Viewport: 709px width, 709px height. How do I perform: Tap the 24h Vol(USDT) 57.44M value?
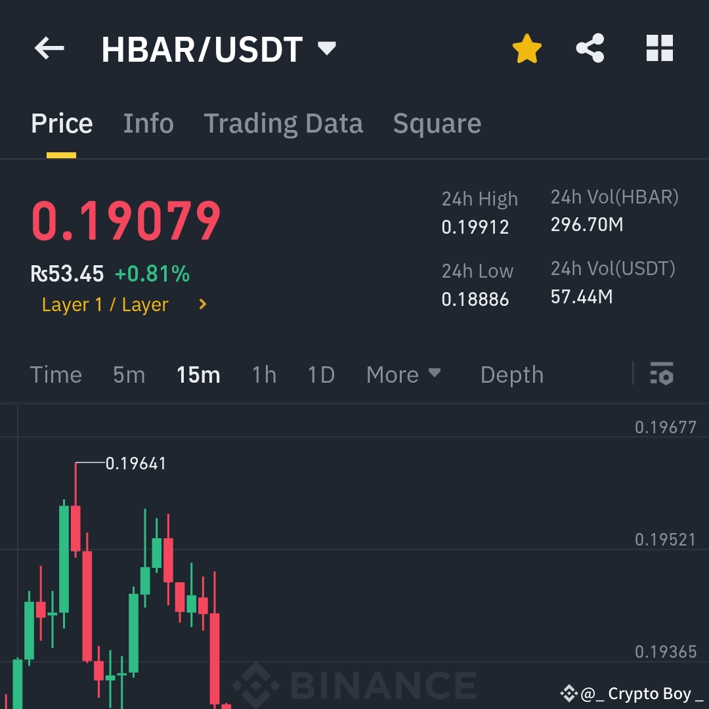point(582,297)
